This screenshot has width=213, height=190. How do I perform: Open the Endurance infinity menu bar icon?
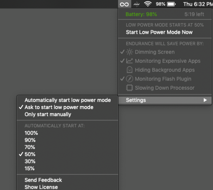[124, 4]
